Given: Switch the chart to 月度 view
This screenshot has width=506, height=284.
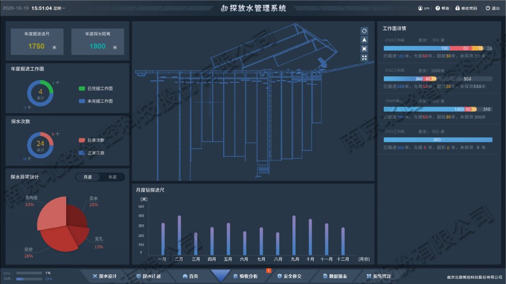Looking at the screenshot, I should [88, 177].
